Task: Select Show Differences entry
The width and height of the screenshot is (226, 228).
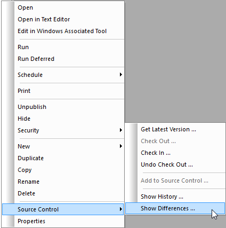Action: click(x=175, y=208)
